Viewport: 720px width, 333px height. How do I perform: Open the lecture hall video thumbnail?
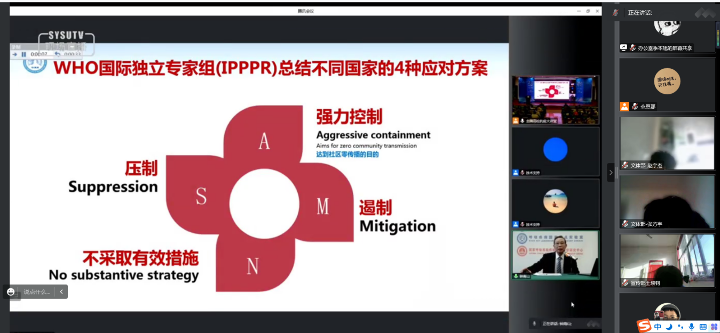point(555,100)
